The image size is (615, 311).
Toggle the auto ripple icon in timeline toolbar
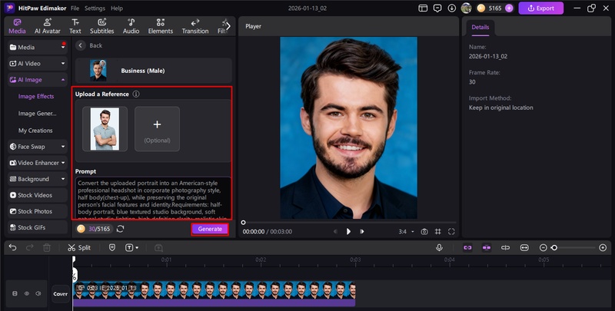coord(467,247)
